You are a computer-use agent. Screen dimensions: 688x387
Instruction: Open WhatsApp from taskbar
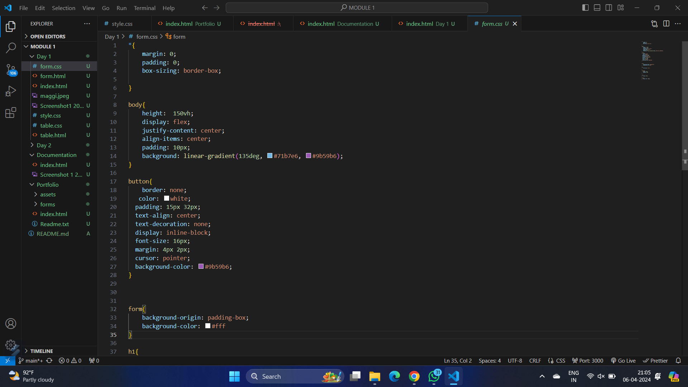[434, 376]
